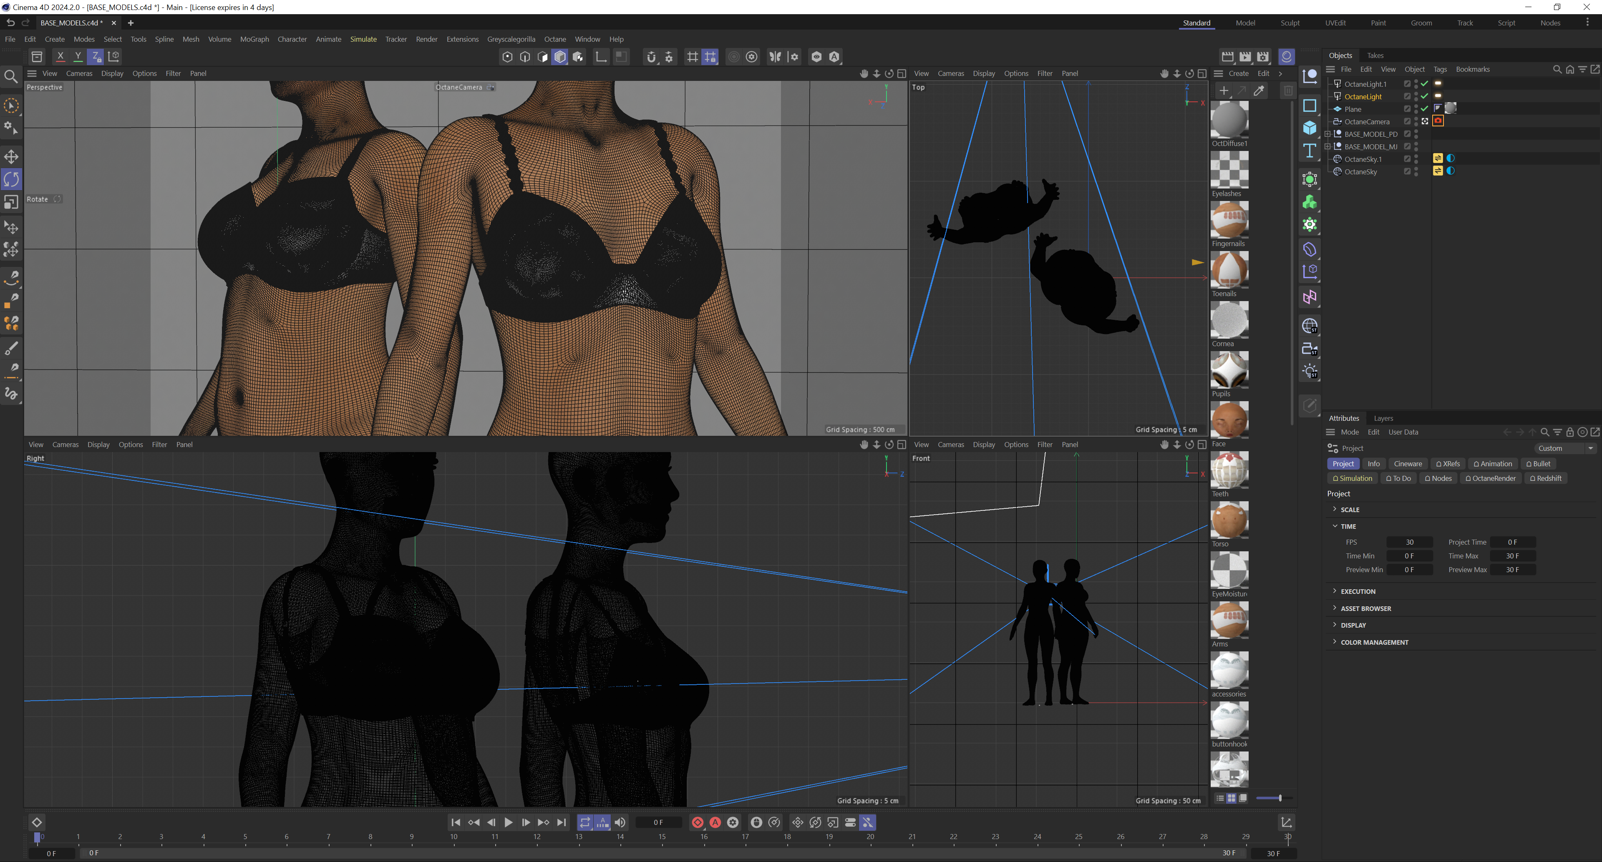Image resolution: width=1602 pixels, height=862 pixels.
Task: Click the OctaneRender attribute tab button
Action: 1490,479
